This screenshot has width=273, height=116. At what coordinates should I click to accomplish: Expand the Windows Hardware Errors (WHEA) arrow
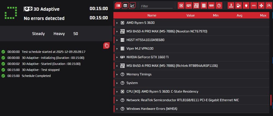tap(117, 109)
